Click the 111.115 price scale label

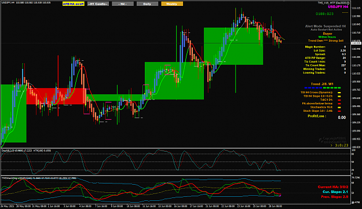[356, 8]
